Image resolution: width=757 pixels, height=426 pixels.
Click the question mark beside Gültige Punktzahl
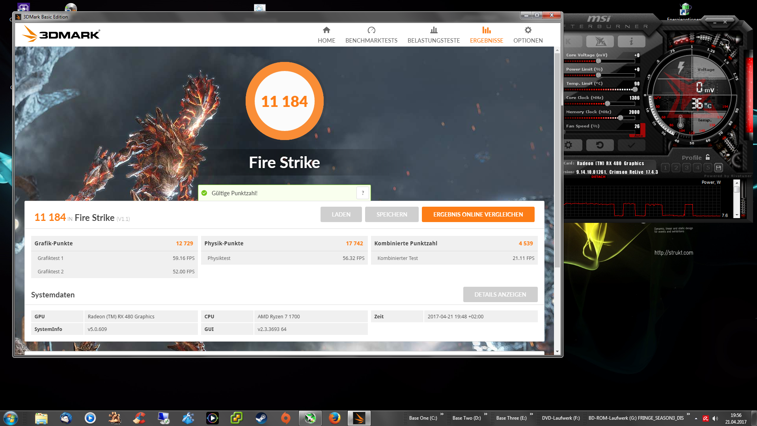tap(363, 193)
